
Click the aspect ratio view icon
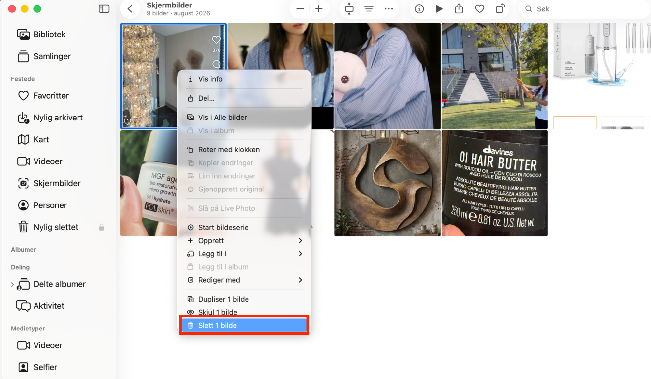pyautogui.click(x=349, y=9)
